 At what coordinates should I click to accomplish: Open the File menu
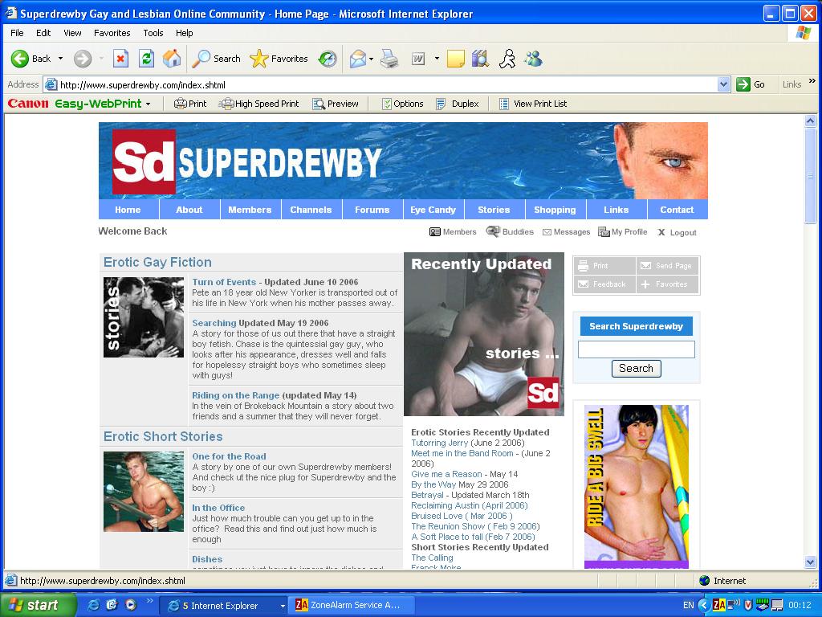tap(17, 33)
